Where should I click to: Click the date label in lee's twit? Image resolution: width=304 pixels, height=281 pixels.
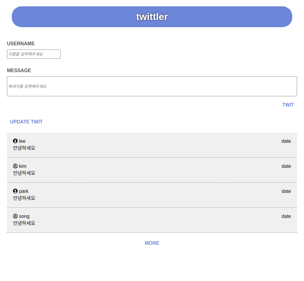(x=286, y=141)
